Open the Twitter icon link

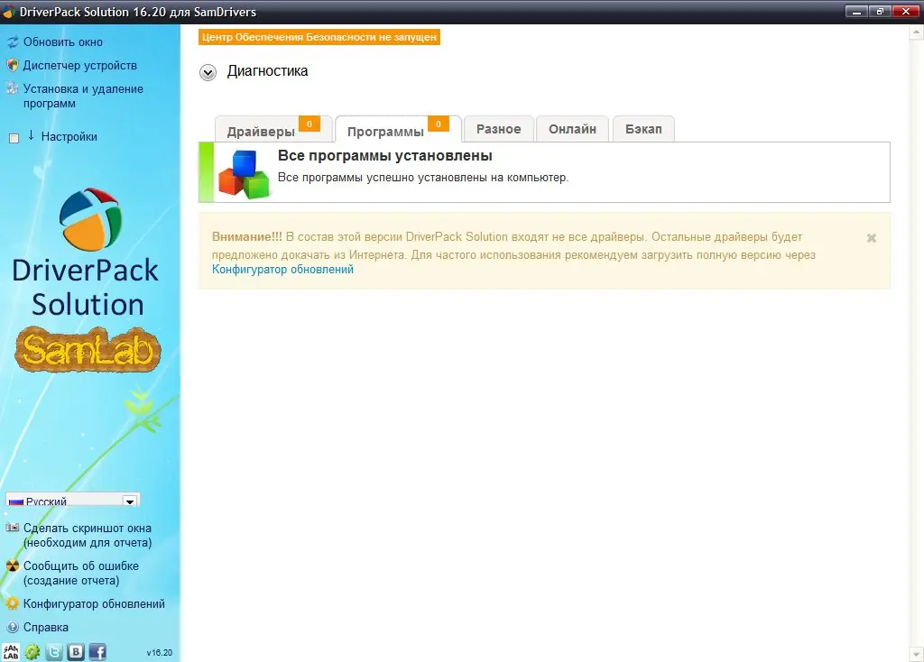[54, 651]
